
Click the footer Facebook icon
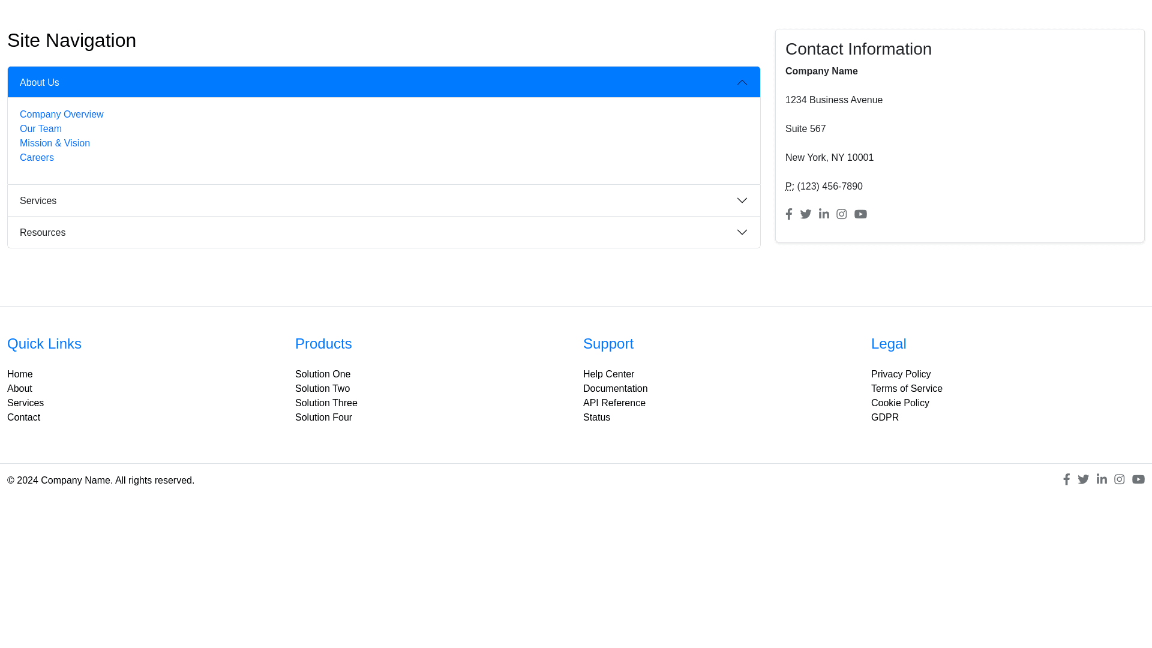(1066, 479)
